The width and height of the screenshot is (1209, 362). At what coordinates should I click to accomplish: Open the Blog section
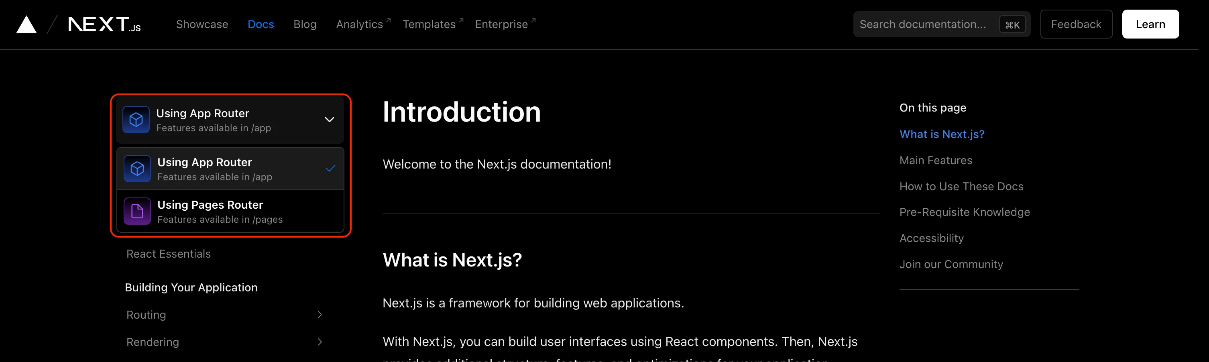(x=305, y=24)
